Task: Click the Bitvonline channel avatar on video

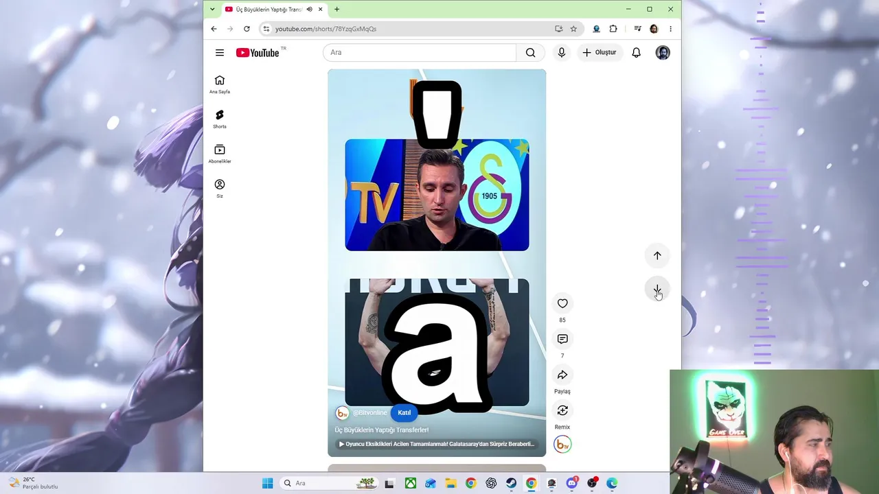Action: (342, 413)
